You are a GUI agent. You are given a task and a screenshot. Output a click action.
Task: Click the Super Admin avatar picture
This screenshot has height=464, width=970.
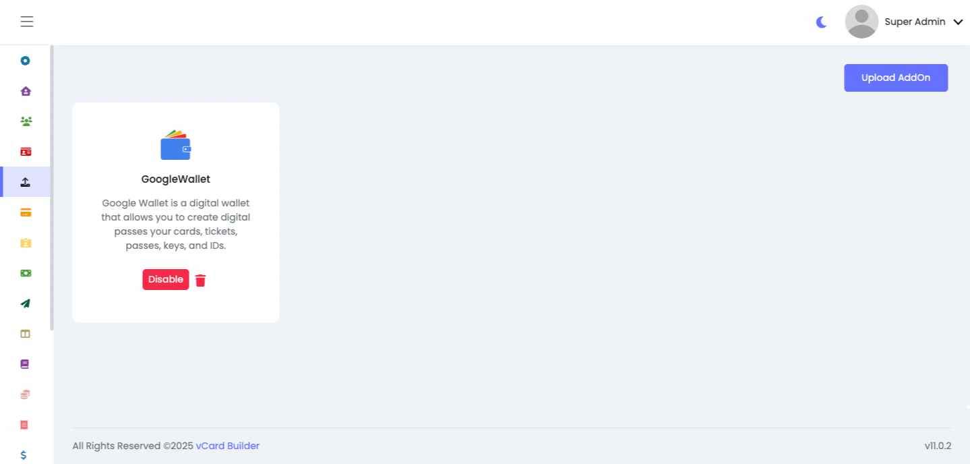(x=861, y=22)
